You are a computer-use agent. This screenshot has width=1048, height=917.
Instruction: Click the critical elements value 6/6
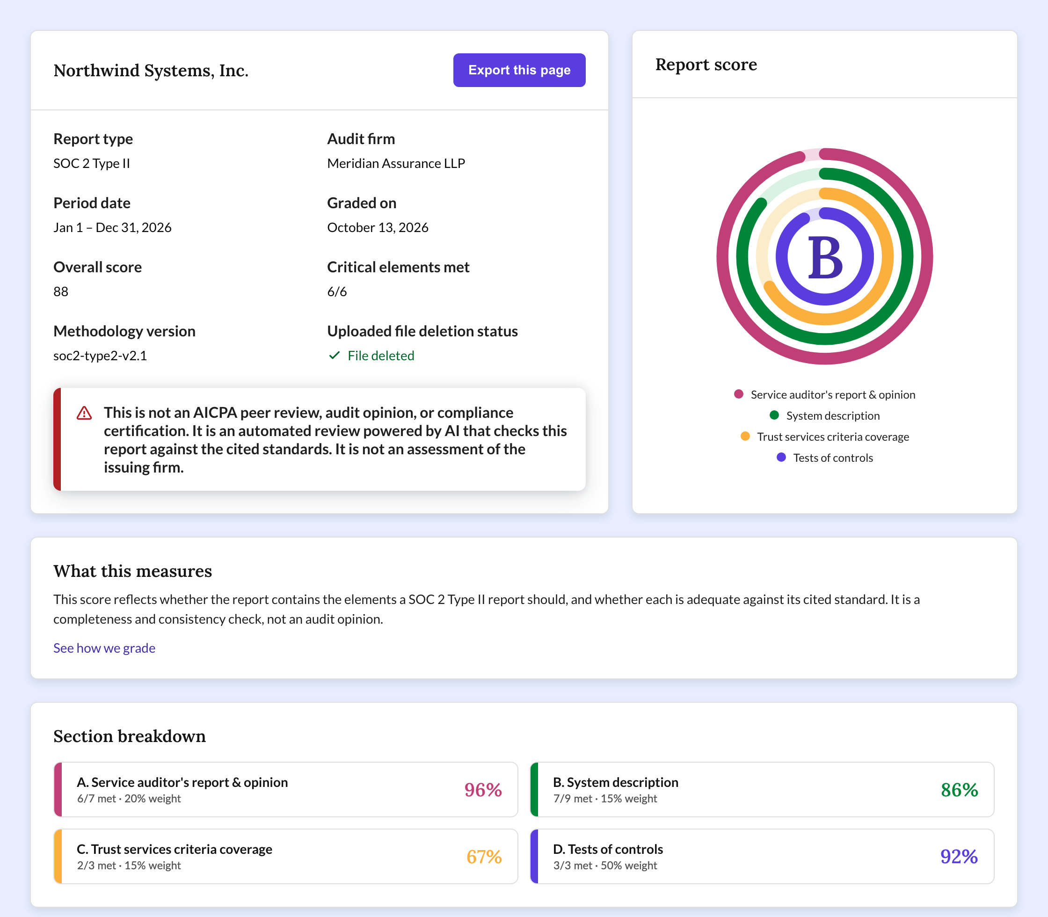click(337, 291)
